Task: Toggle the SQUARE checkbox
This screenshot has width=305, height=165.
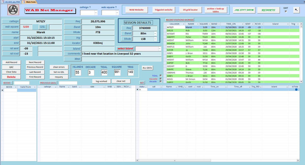Action: pos(161,79)
